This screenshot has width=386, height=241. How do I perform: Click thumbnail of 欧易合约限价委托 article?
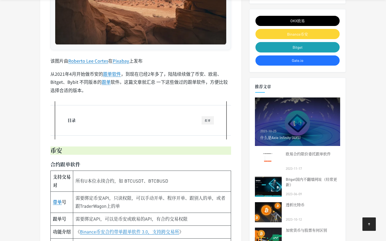(x=268, y=161)
